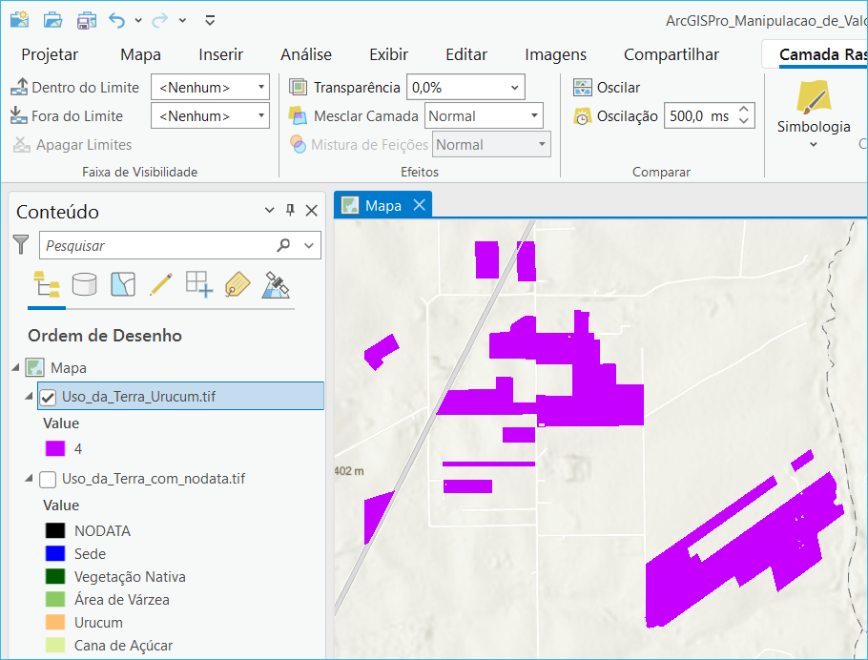Open the Inserir ribbon tab

221,54
